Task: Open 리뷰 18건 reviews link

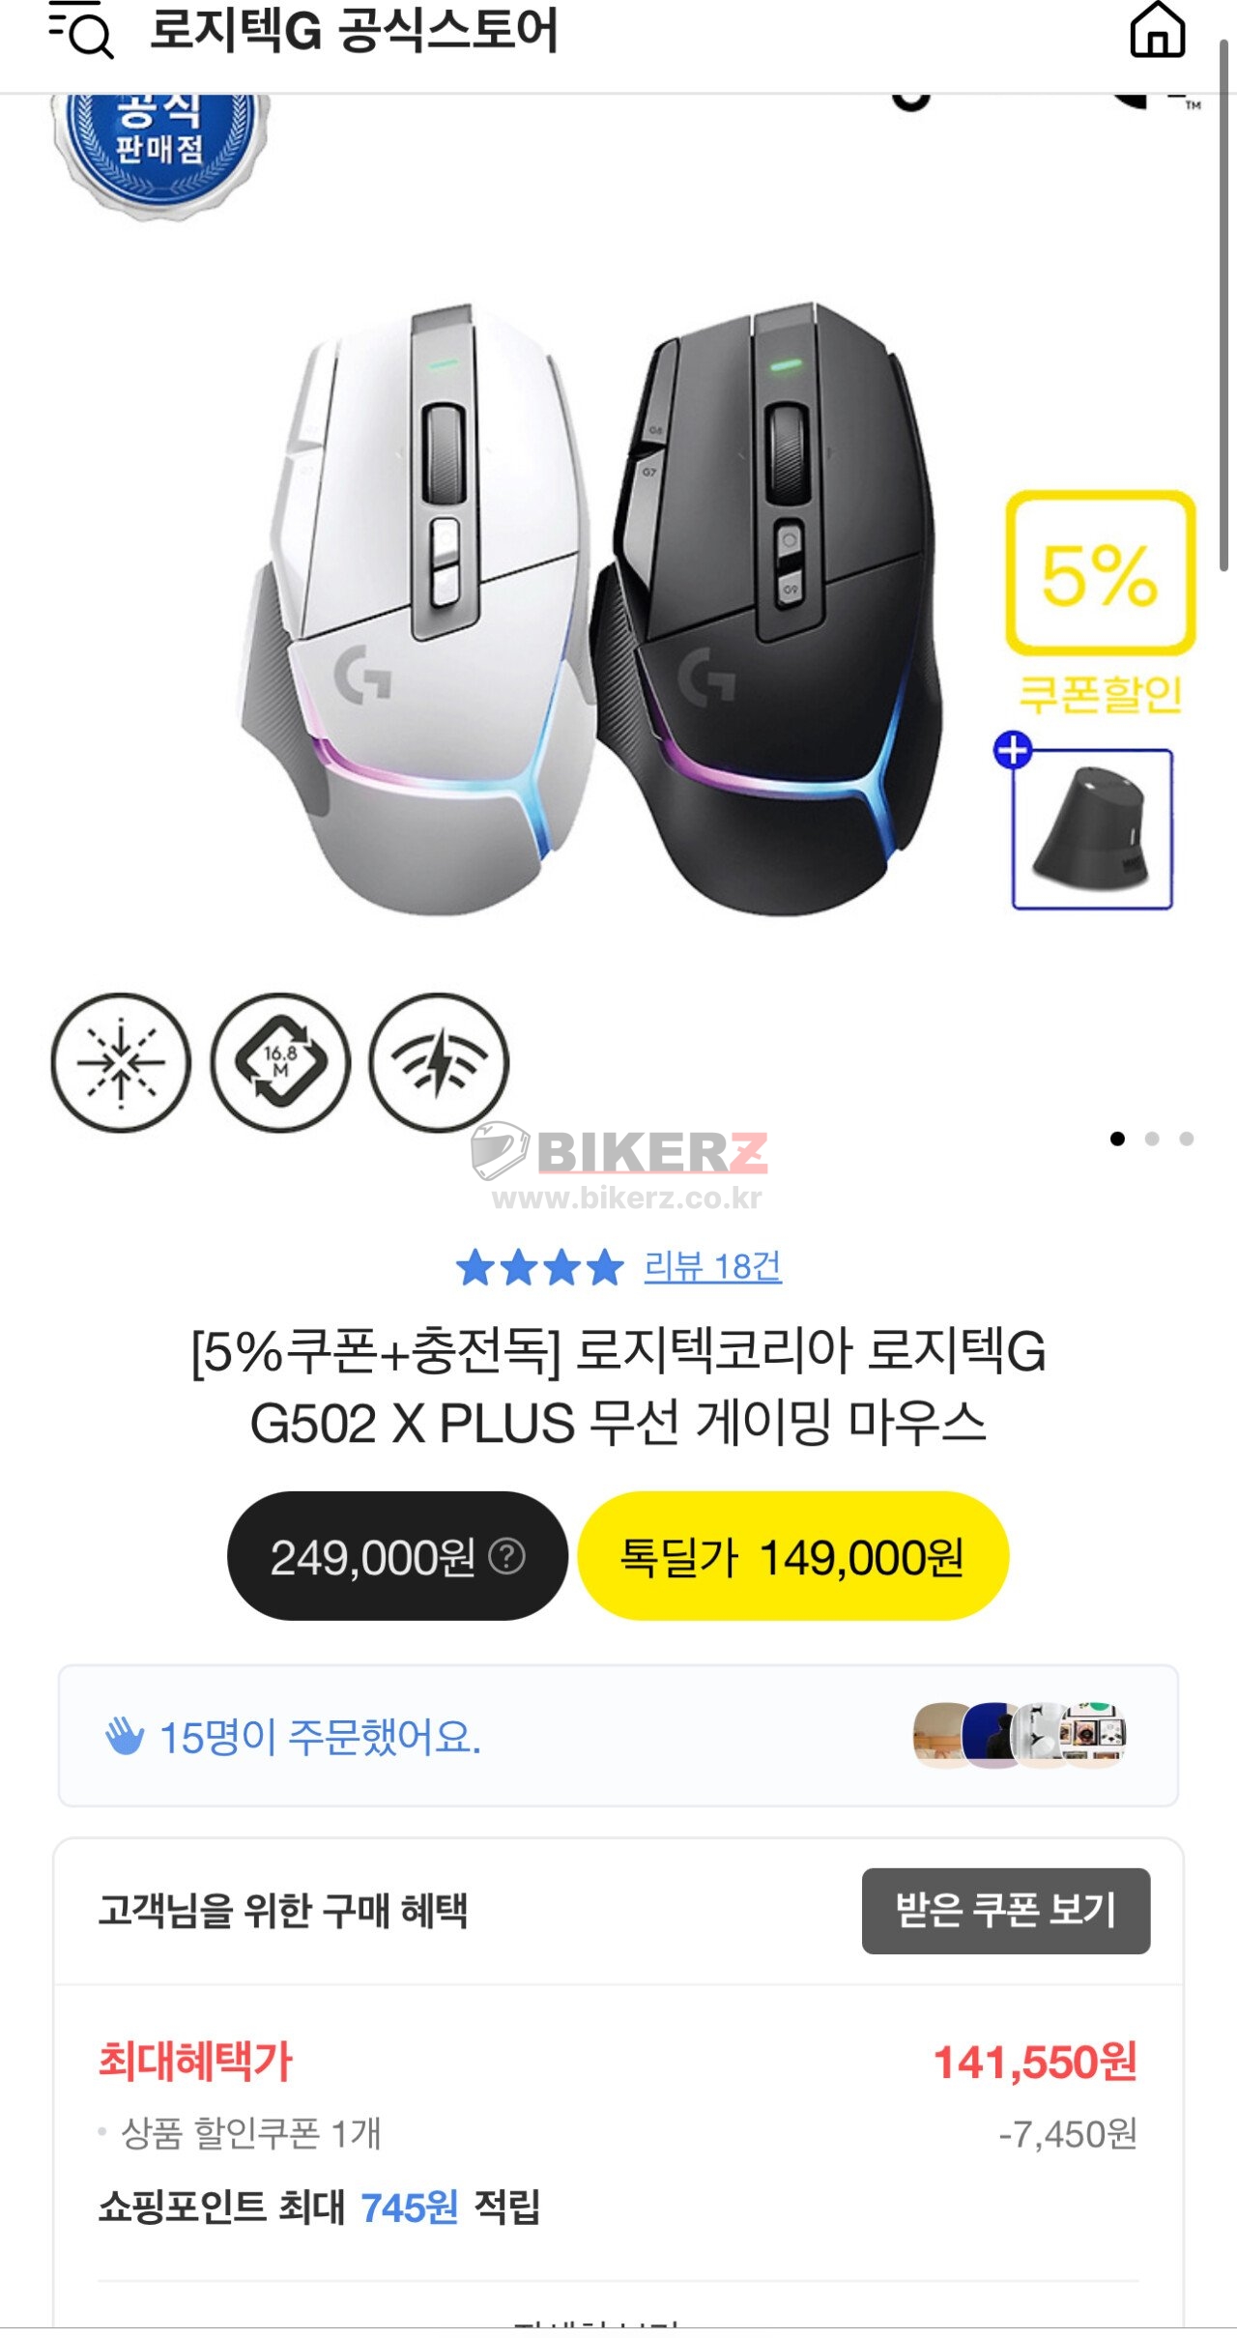Action: coord(713,1266)
